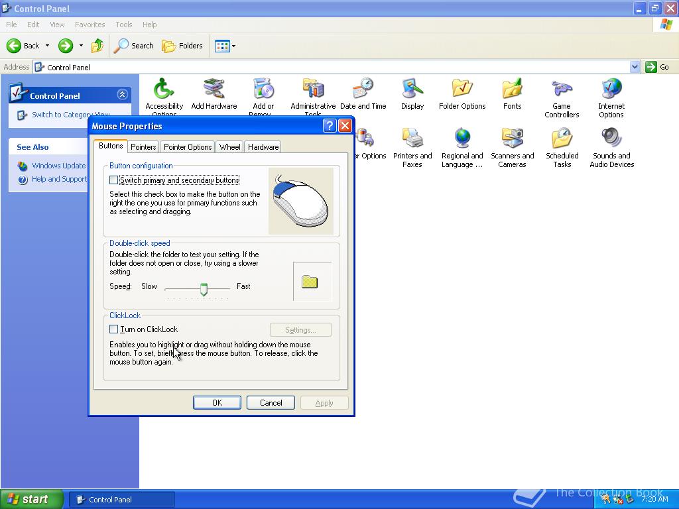
Task: Click the double-click speed slider thumb
Action: tap(204, 289)
